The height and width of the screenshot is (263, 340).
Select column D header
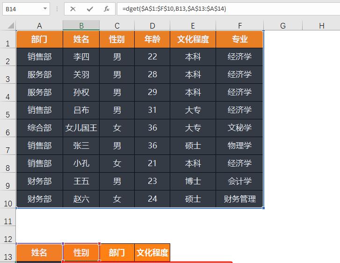click(x=152, y=25)
